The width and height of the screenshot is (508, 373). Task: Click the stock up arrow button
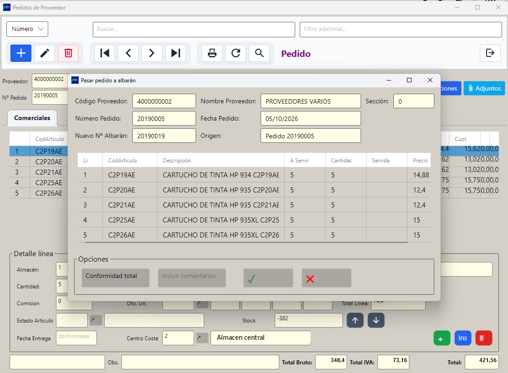click(355, 320)
